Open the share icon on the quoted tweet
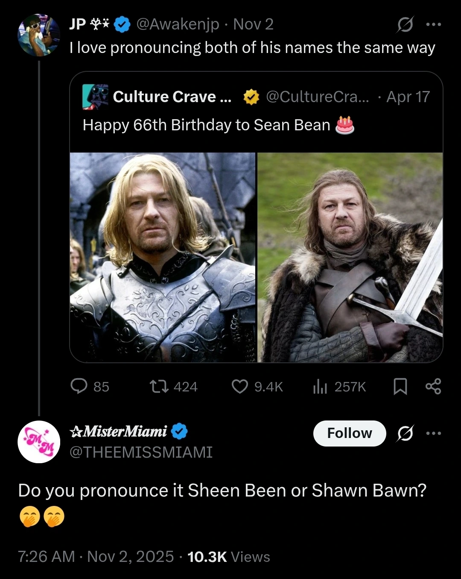The width and height of the screenshot is (461, 579). (x=433, y=387)
